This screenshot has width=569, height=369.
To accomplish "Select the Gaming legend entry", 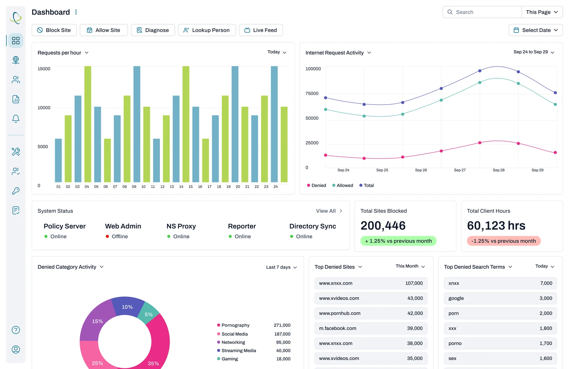I will 228,359.
